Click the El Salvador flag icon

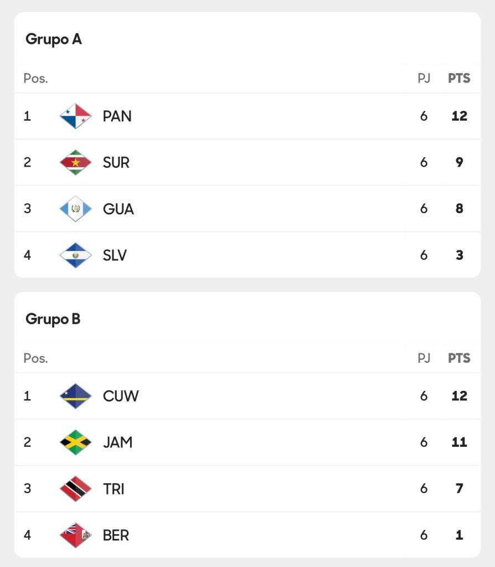click(x=75, y=255)
